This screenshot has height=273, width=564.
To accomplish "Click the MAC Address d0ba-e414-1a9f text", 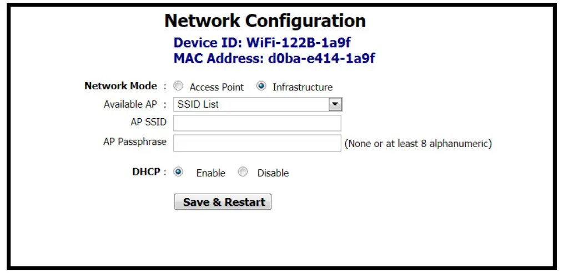I will click(x=274, y=58).
